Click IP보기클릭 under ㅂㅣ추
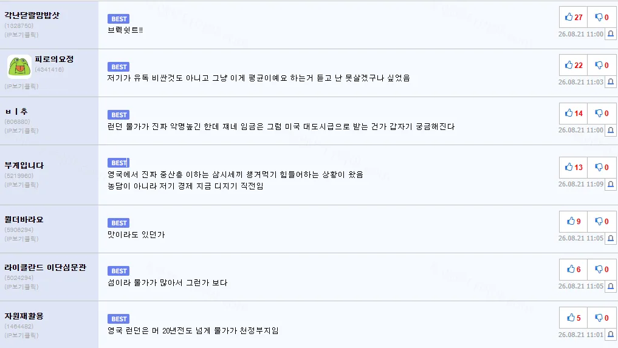The width and height of the screenshot is (618, 348). point(22,131)
